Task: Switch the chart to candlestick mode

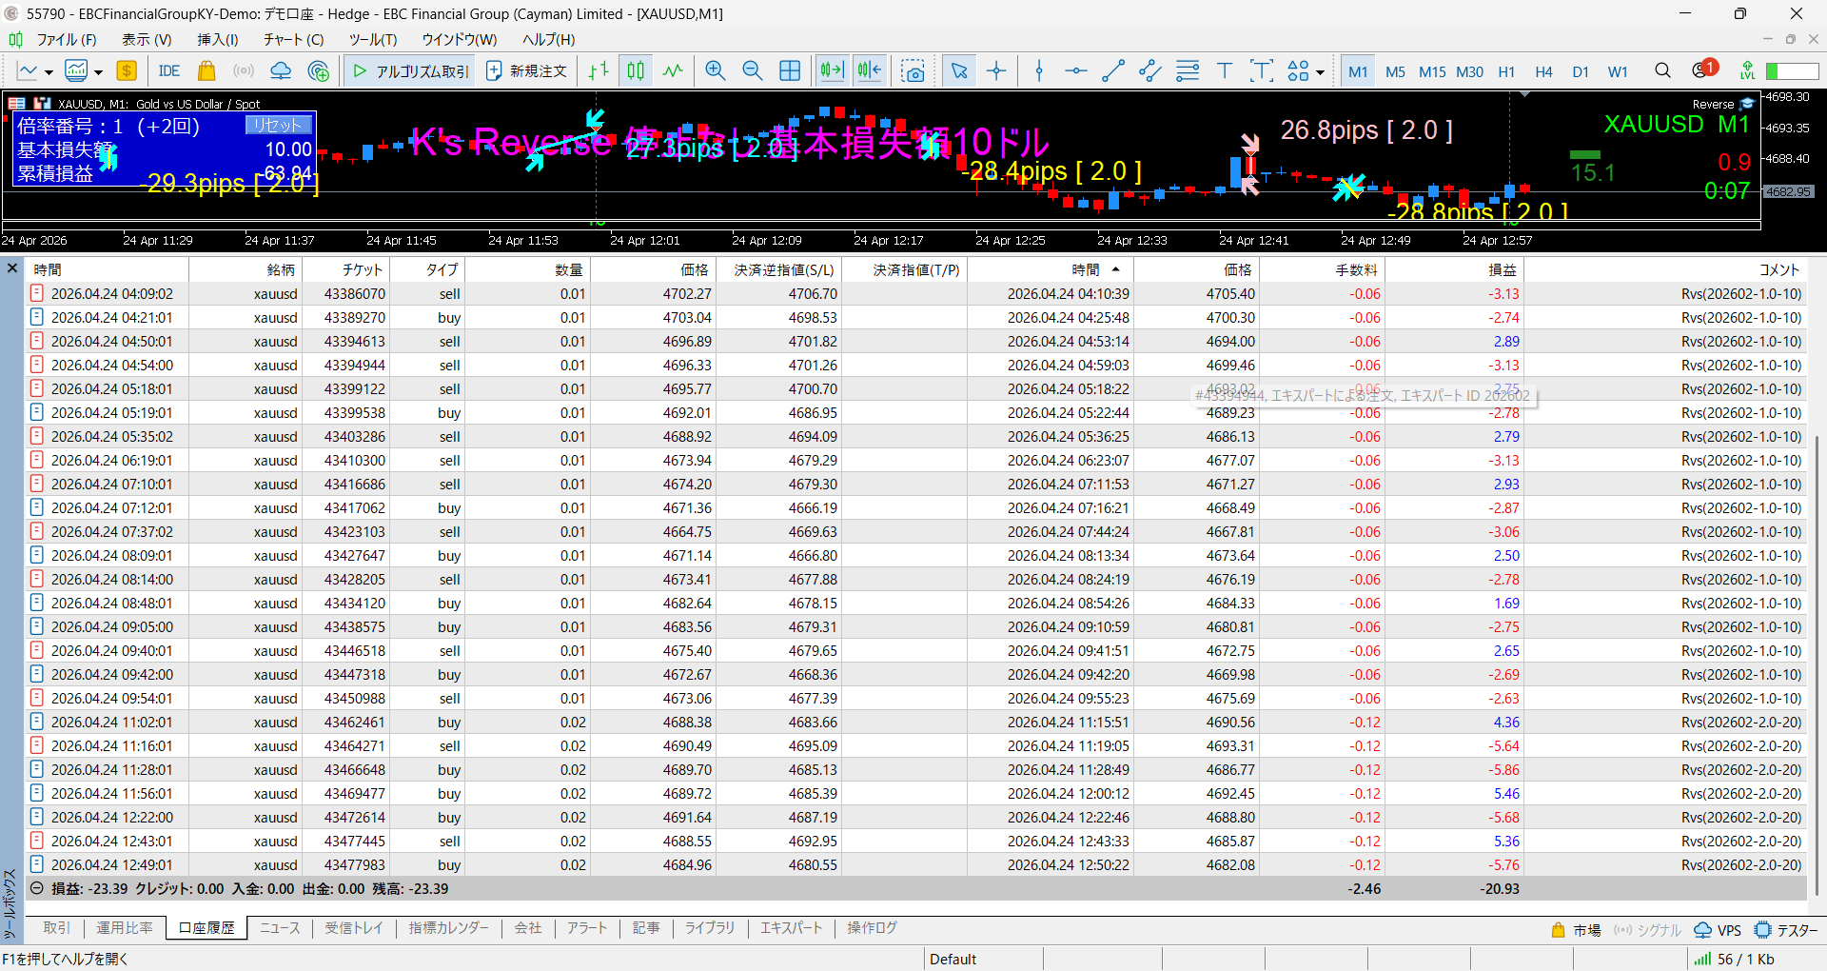Action: [636, 71]
